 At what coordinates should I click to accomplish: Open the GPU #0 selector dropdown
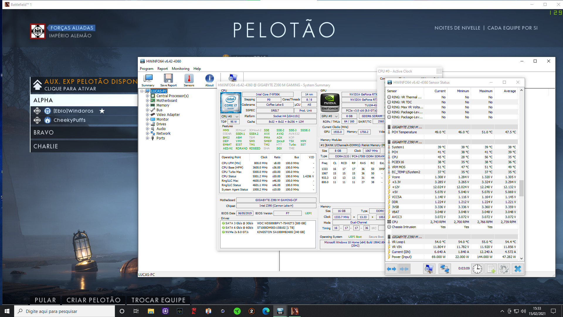330,116
